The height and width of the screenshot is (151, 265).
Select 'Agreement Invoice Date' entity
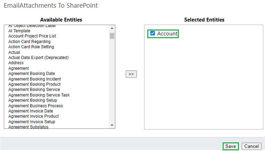point(31,111)
